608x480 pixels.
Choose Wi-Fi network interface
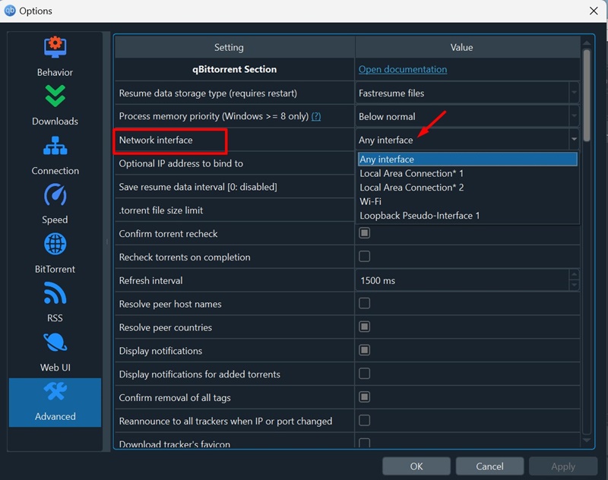(x=467, y=201)
